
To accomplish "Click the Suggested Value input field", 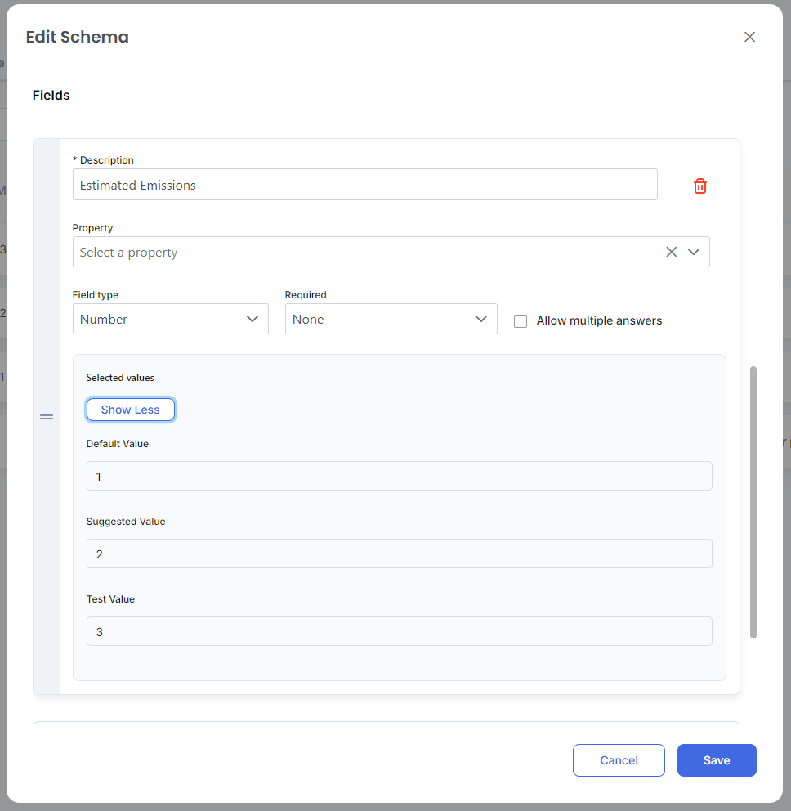I will point(399,553).
